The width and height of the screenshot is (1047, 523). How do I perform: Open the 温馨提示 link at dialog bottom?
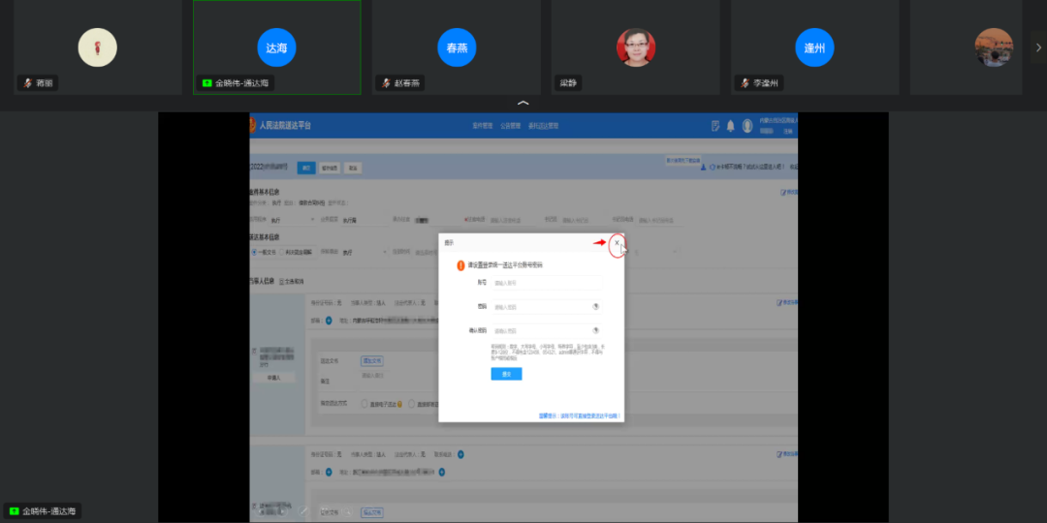coord(580,415)
